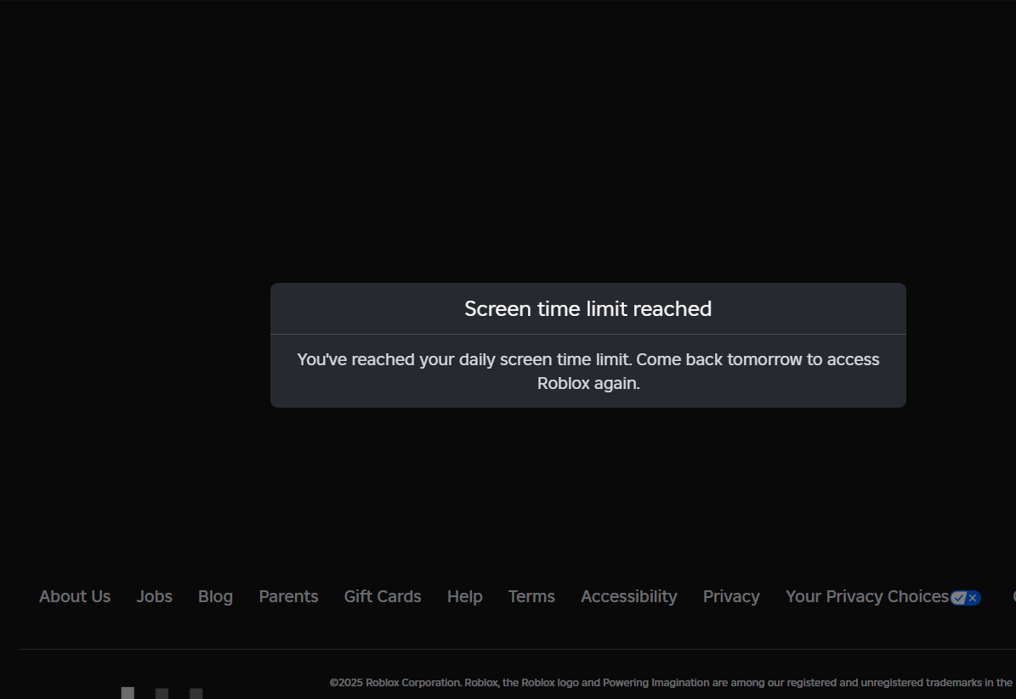Open the Gift Cards page
Image resolution: width=1016 pixels, height=699 pixels.
click(x=382, y=596)
